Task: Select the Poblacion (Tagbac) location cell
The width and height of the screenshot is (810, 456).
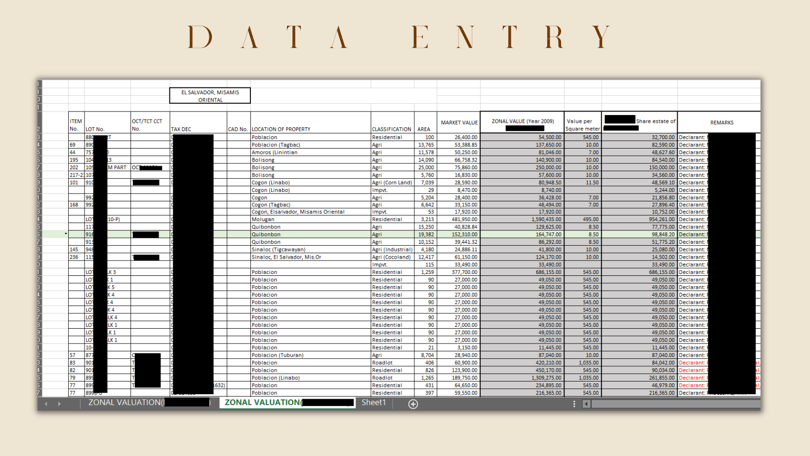Action: [311, 145]
